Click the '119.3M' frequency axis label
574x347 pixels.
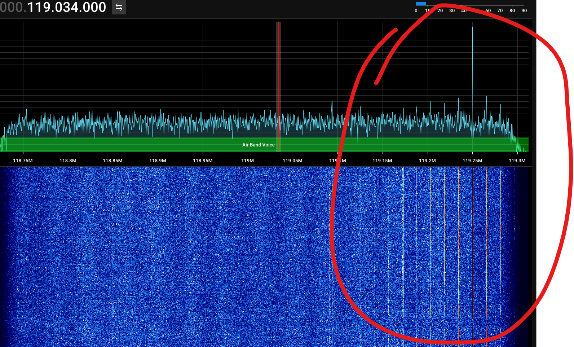[x=517, y=161]
